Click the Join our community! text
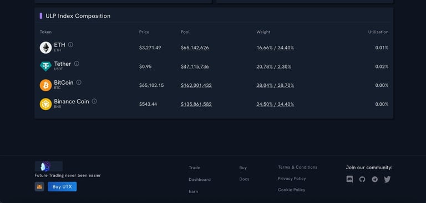Image resolution: width=426 pixels, height=203 pixels. pos(369,168)
